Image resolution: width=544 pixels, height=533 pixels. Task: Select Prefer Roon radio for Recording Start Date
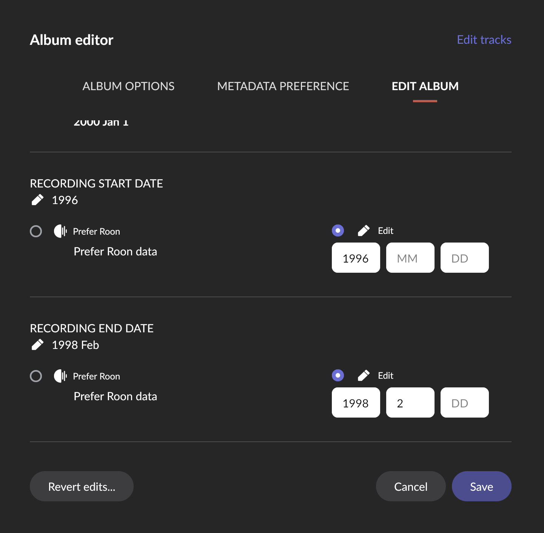click(36, 231)
